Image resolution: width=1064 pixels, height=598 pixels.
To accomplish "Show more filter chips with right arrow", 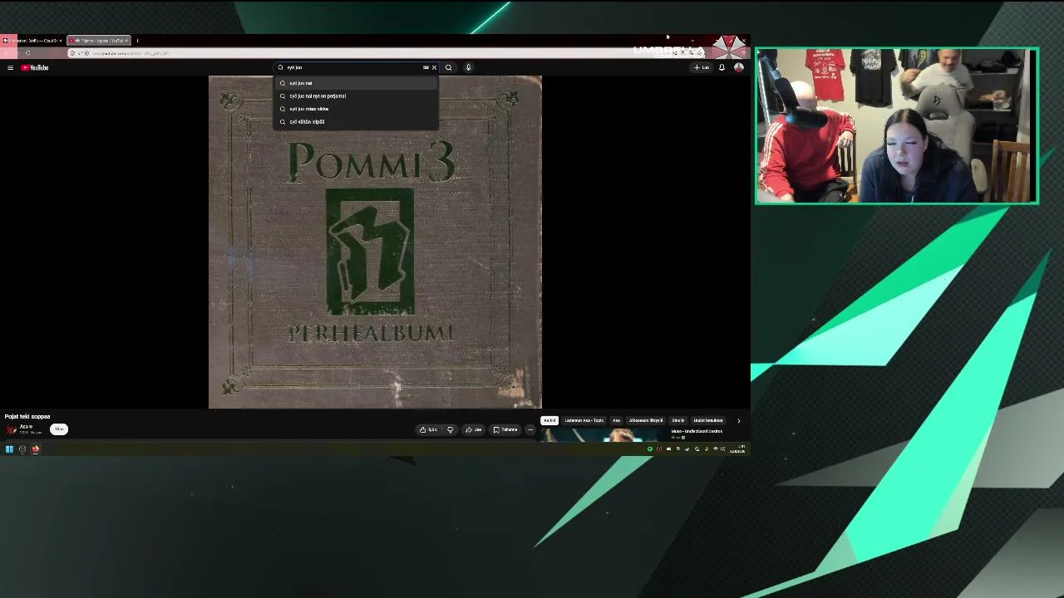I will 738,420.
